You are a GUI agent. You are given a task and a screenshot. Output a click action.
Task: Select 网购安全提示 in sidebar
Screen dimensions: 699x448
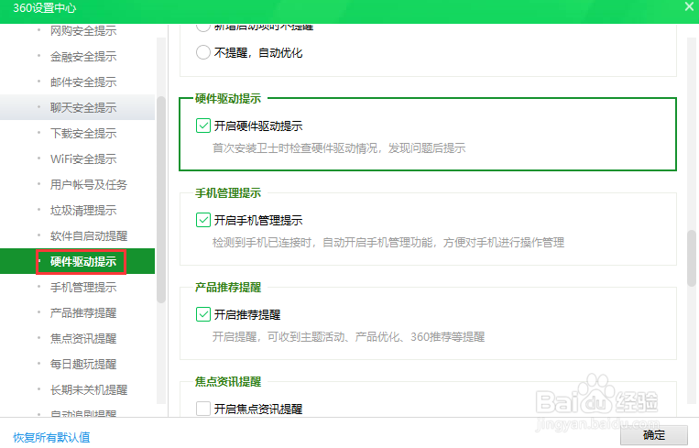(83, 31)
